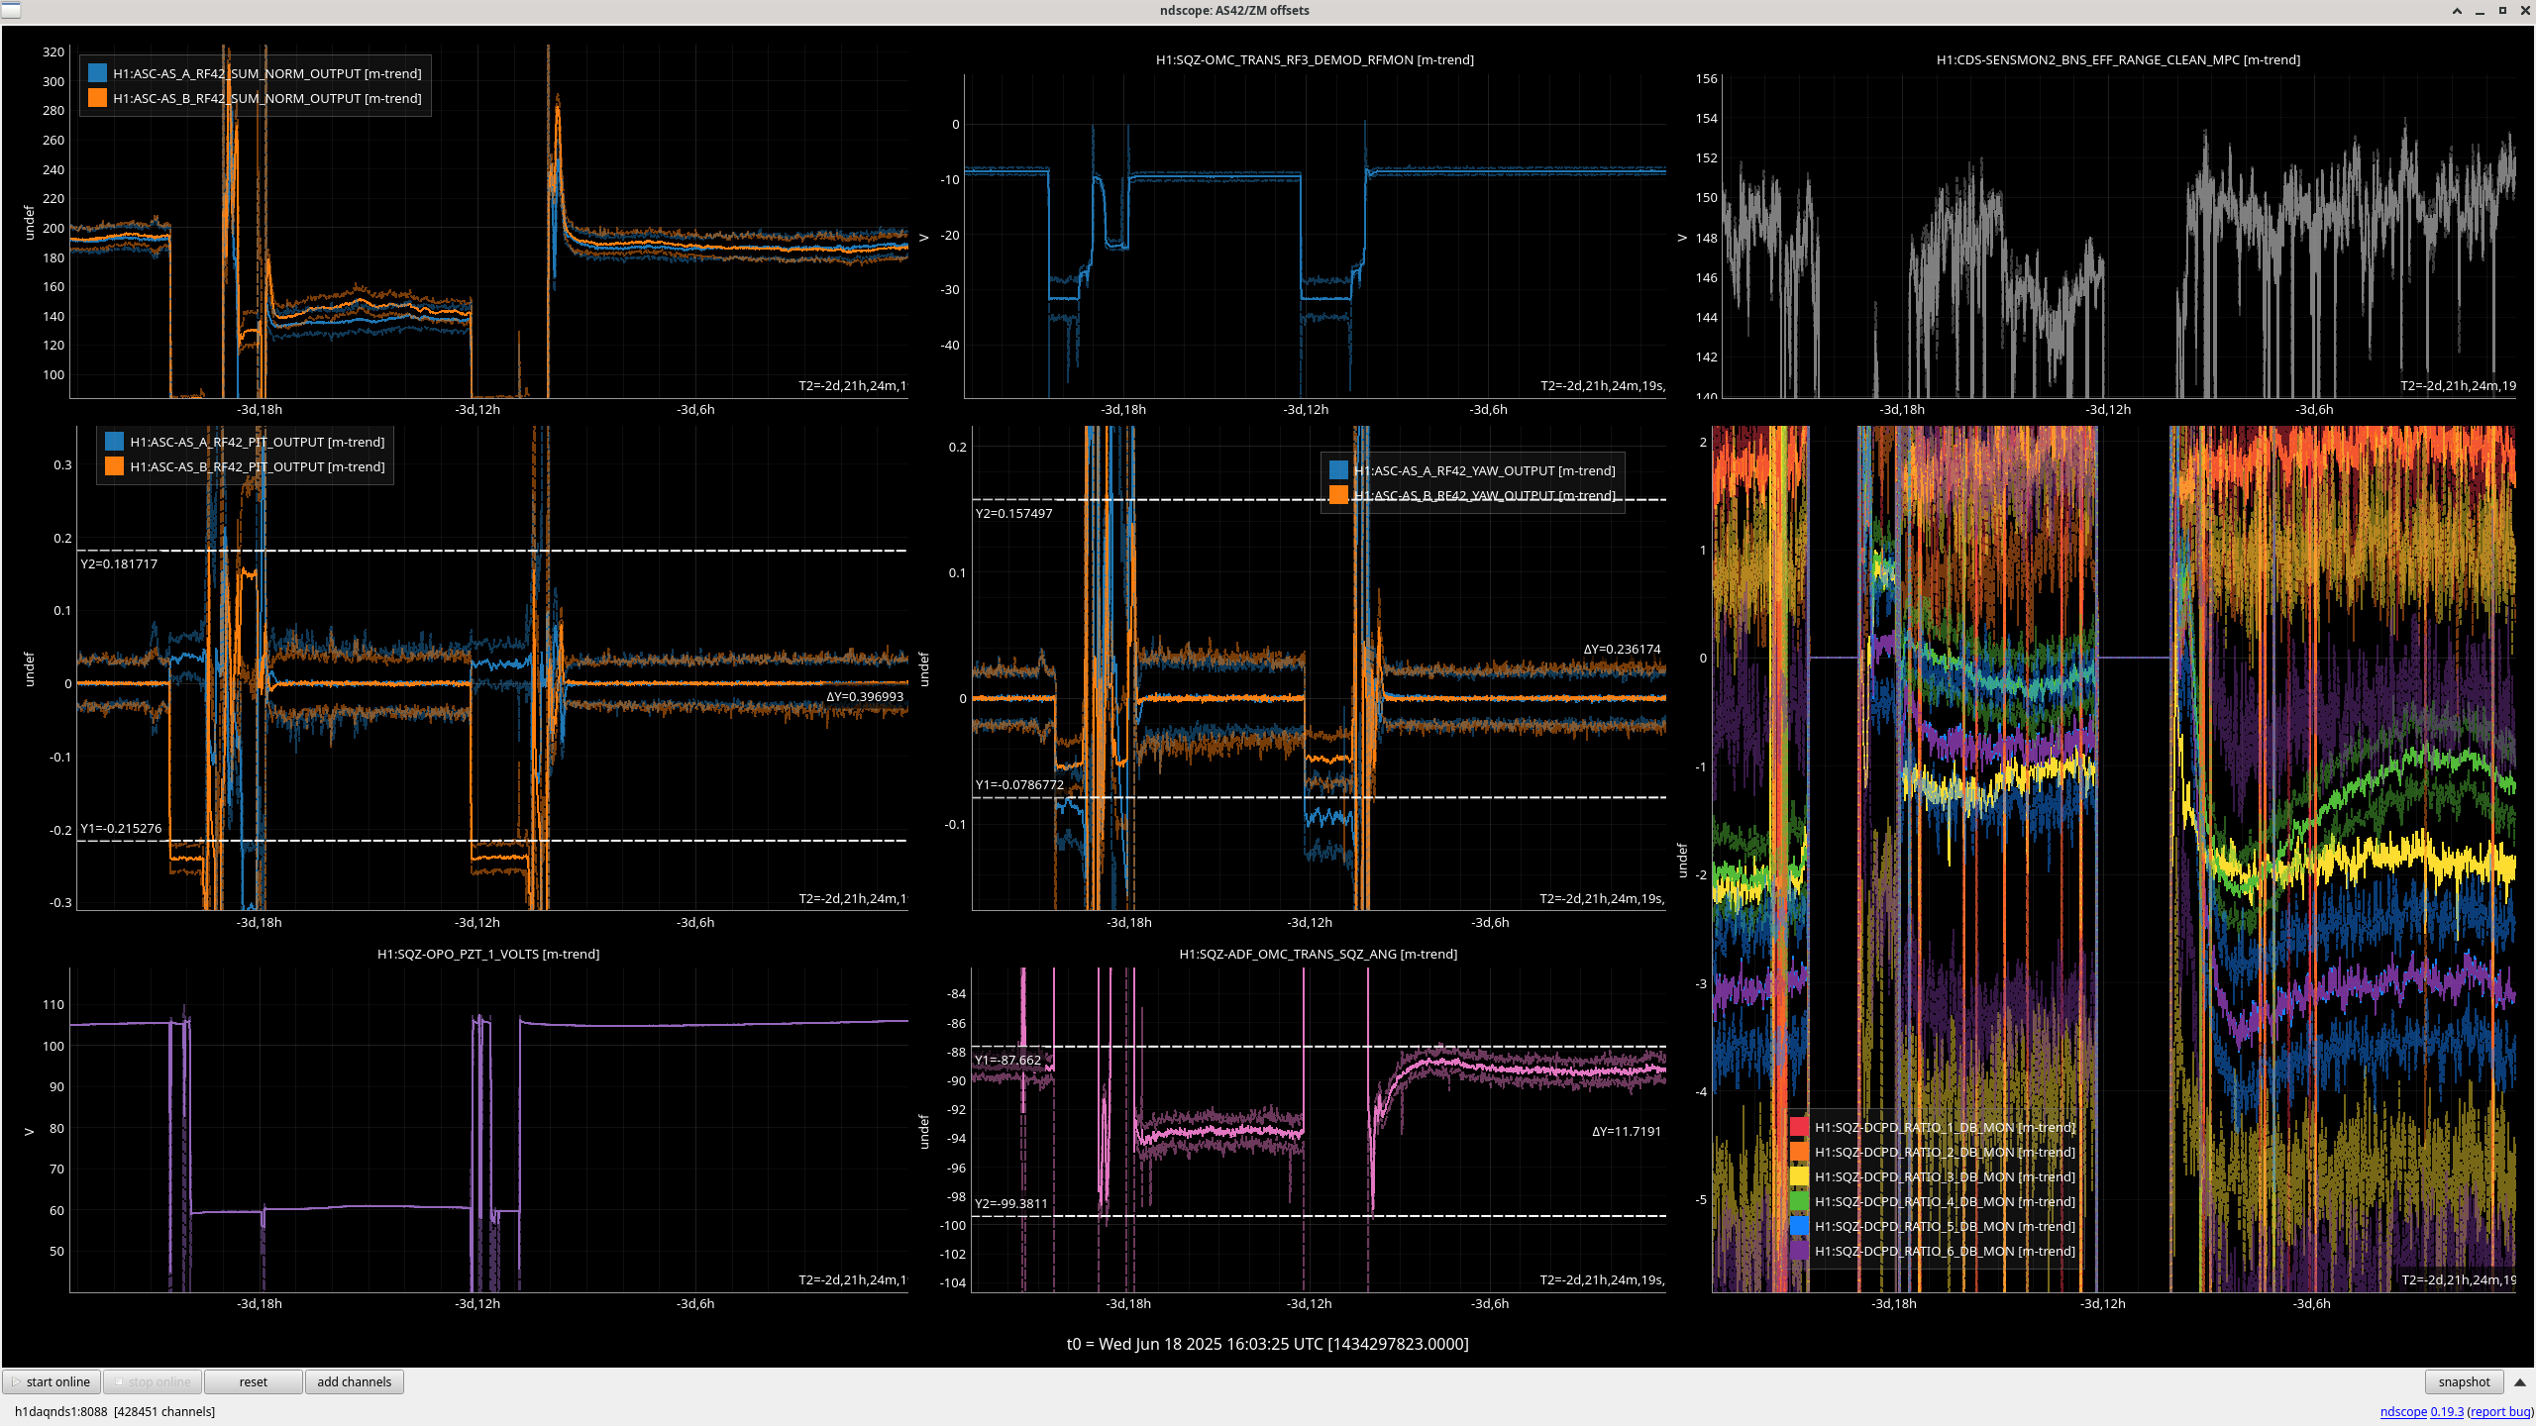Open the report bug link
Viewport: 2536px width, 1426px height.
coord(2499,1411)
